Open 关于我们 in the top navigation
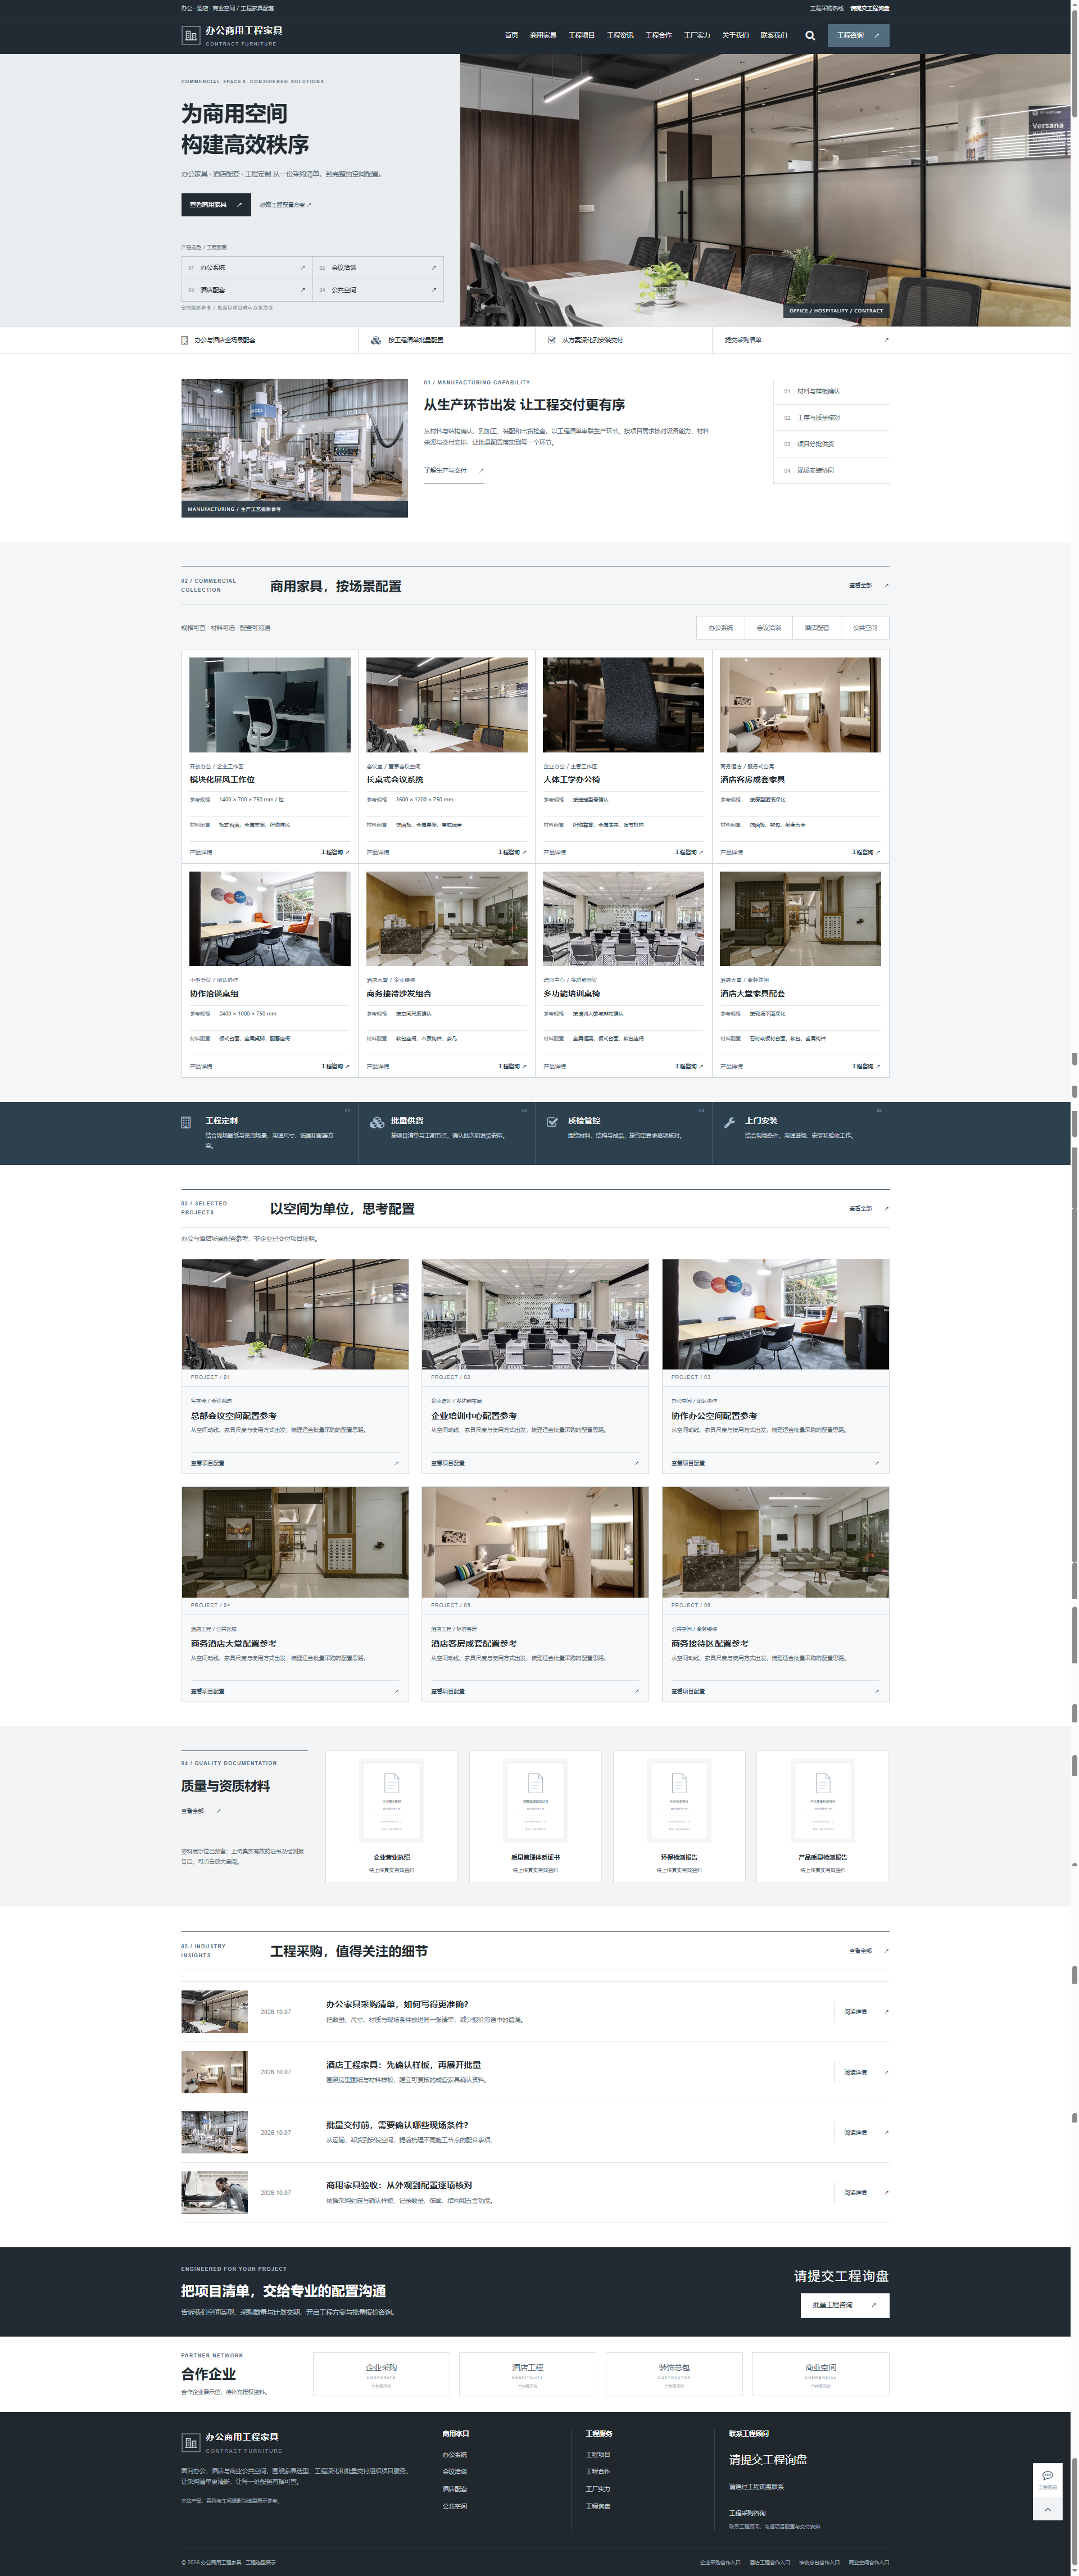Screen dimensions: 1079x2576 735,35
